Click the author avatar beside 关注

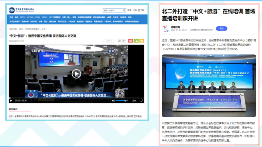[166, 29]
